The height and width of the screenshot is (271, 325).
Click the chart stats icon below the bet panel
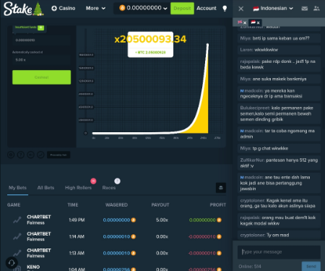click(40, 155)
